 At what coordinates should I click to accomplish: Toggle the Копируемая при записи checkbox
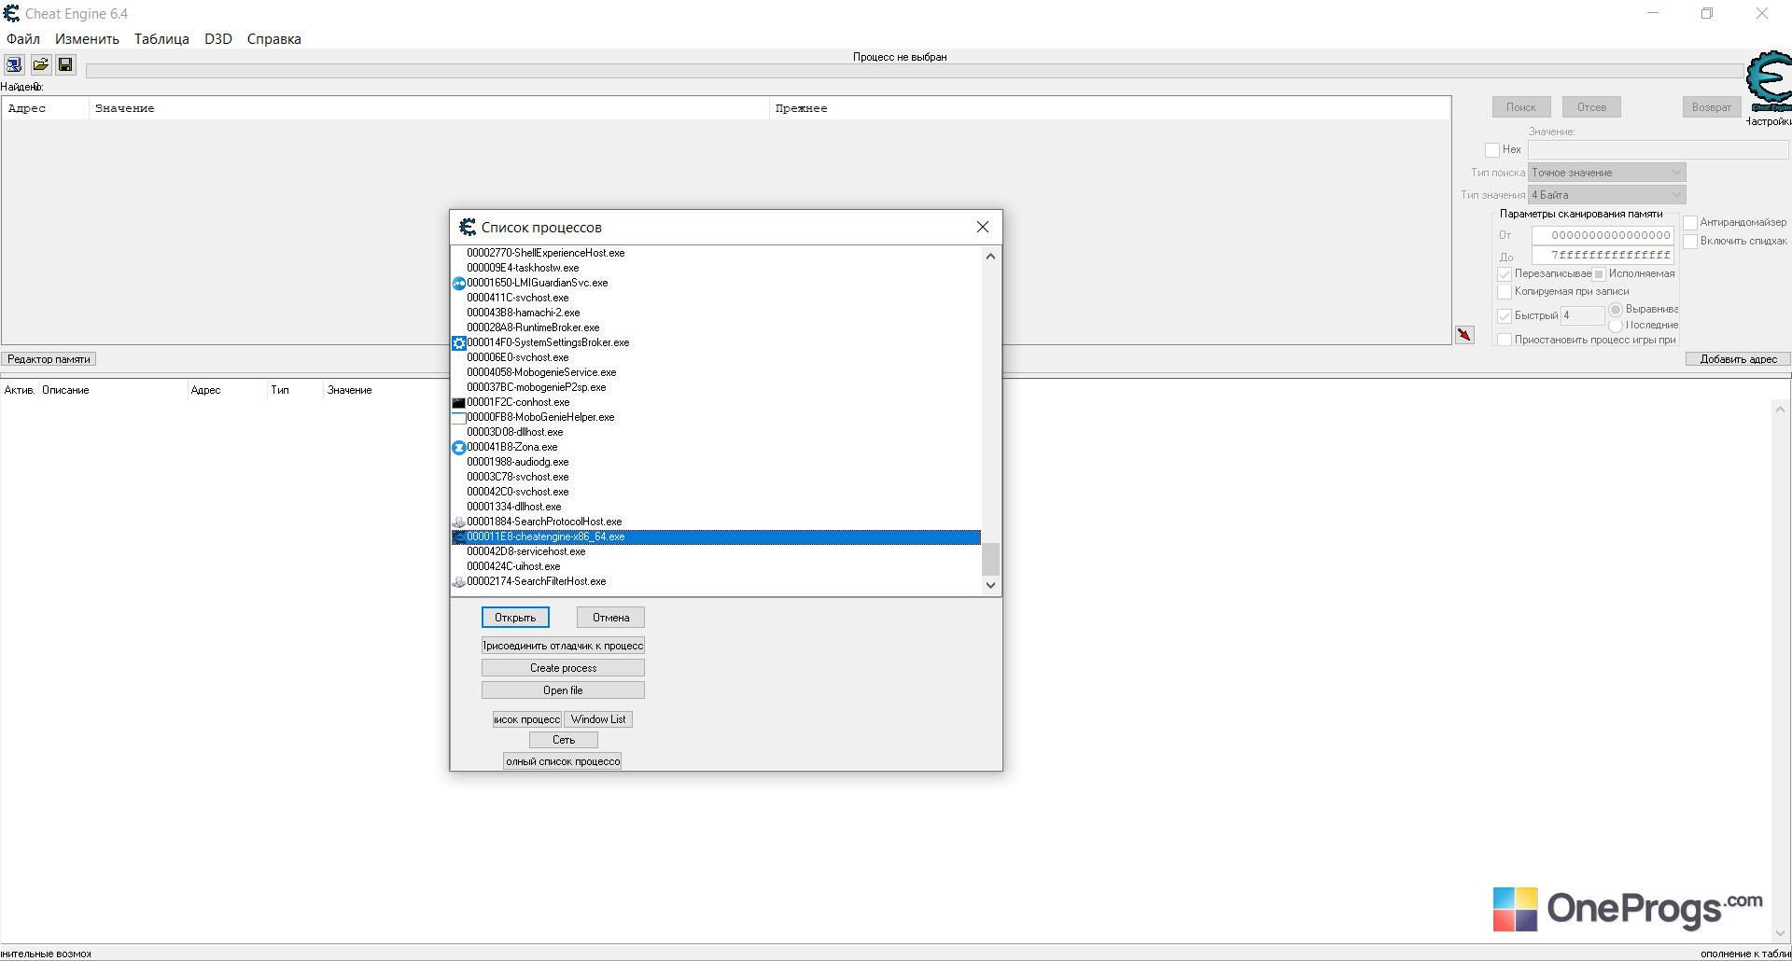click(x=1505, y=291)
